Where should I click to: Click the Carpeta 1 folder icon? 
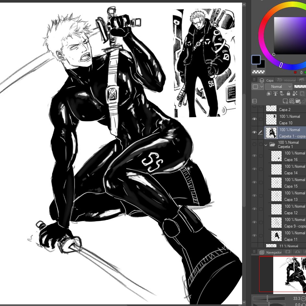[272, 144]
